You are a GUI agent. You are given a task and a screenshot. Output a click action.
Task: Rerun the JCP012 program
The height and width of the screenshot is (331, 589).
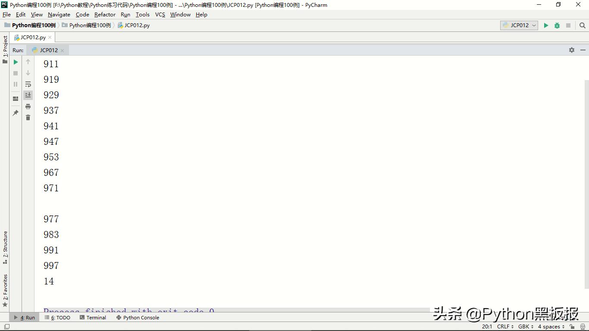click(16, 62)
